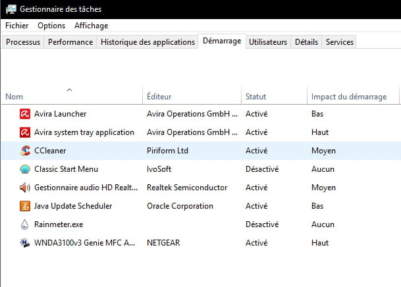The width and height of the screenshot is (401, 287).
Task: Select the Avira Launcher row name
Action: [x=61, y=114]
